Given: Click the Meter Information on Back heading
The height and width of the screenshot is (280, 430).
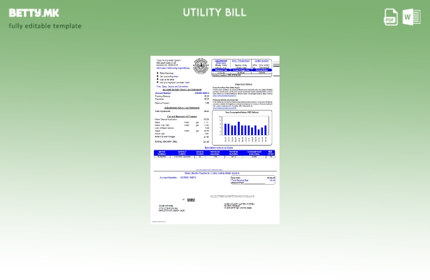Looking at the screenshot, I should coord(219,148).
